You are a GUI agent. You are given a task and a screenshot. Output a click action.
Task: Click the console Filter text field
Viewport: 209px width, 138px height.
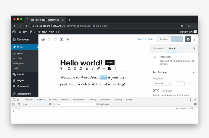click(x=74, y=104)
